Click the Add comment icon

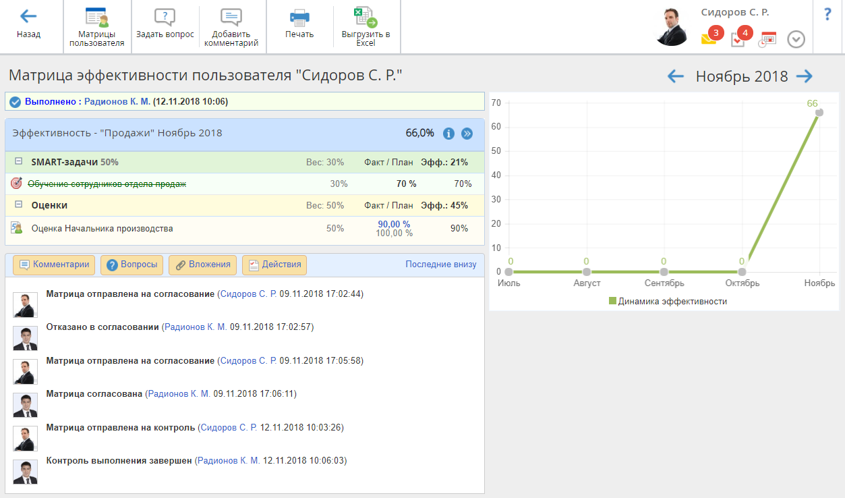point(231,18)
